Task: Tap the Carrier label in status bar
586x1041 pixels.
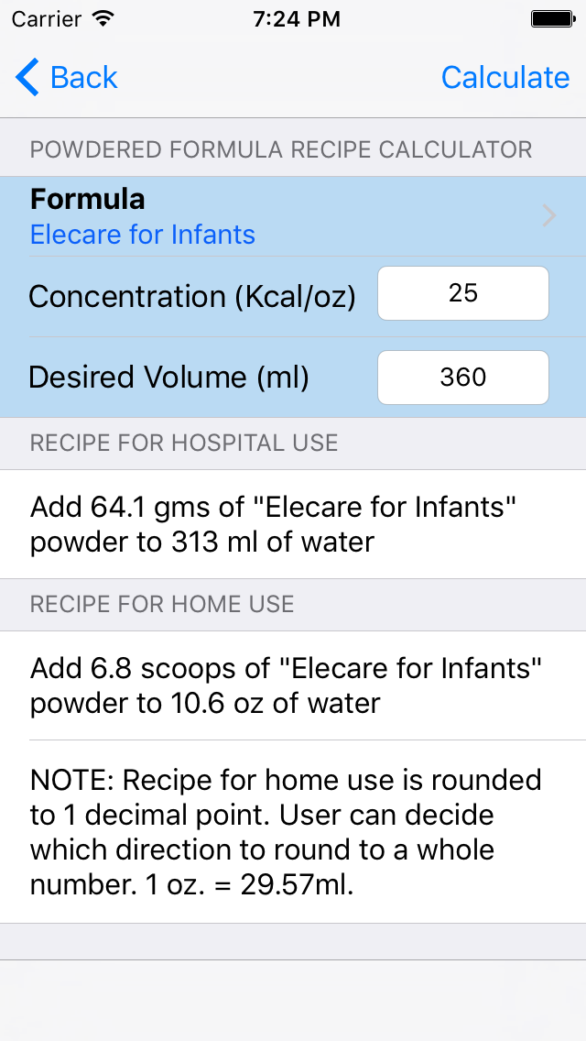Action: [49, 19]
